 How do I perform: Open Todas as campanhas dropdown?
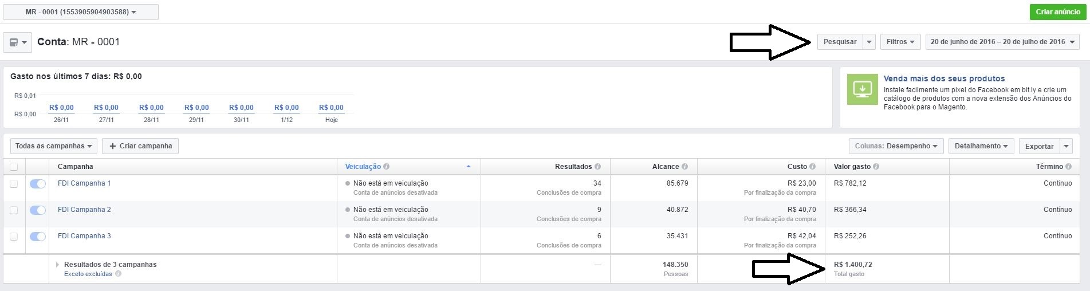(54, 146)
